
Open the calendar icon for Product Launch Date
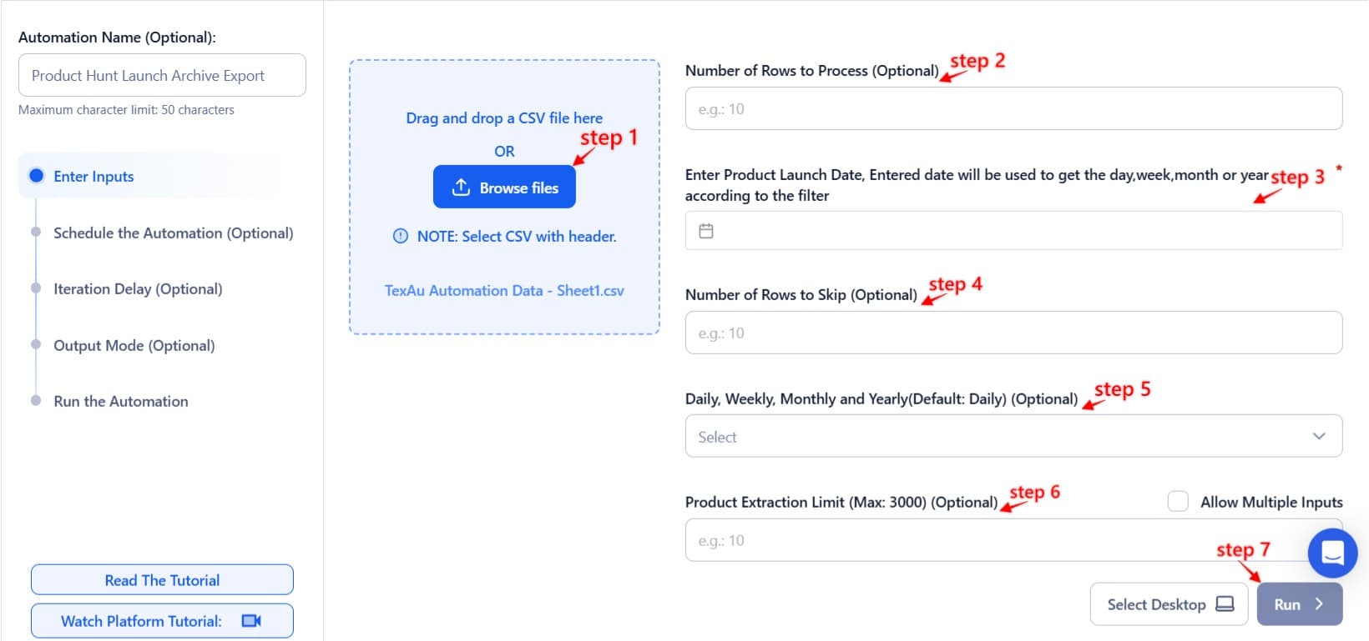tap(706, 230)
